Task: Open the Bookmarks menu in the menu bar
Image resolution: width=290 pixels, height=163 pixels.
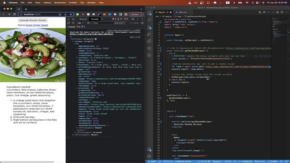Action: tap(60, 3)
